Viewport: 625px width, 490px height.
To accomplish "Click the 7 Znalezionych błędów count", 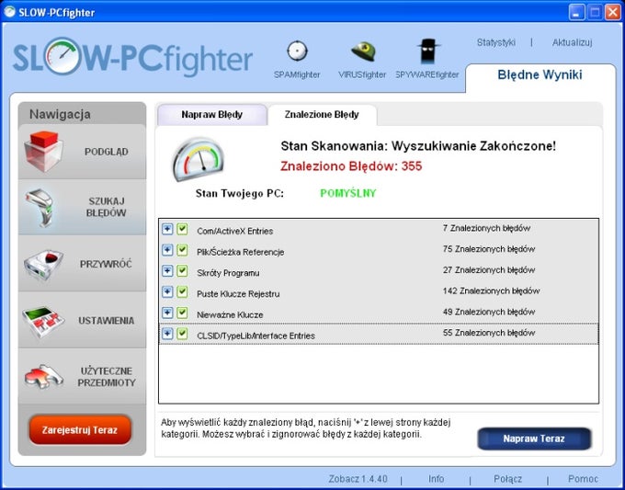I will tap(486, 228).
